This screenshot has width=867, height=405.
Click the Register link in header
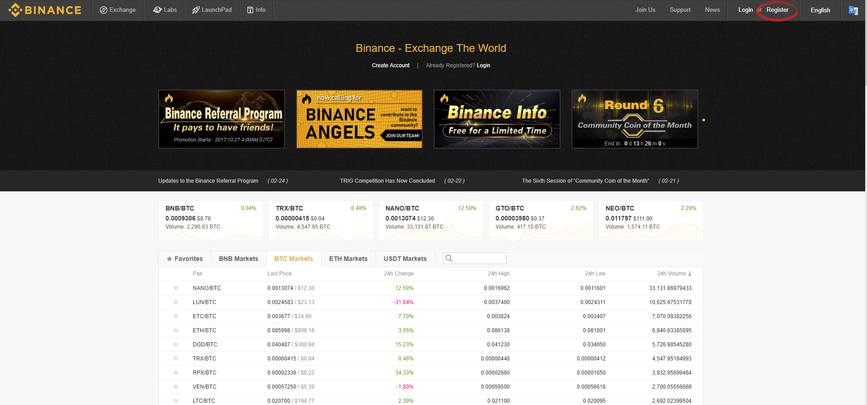[777, 10]
